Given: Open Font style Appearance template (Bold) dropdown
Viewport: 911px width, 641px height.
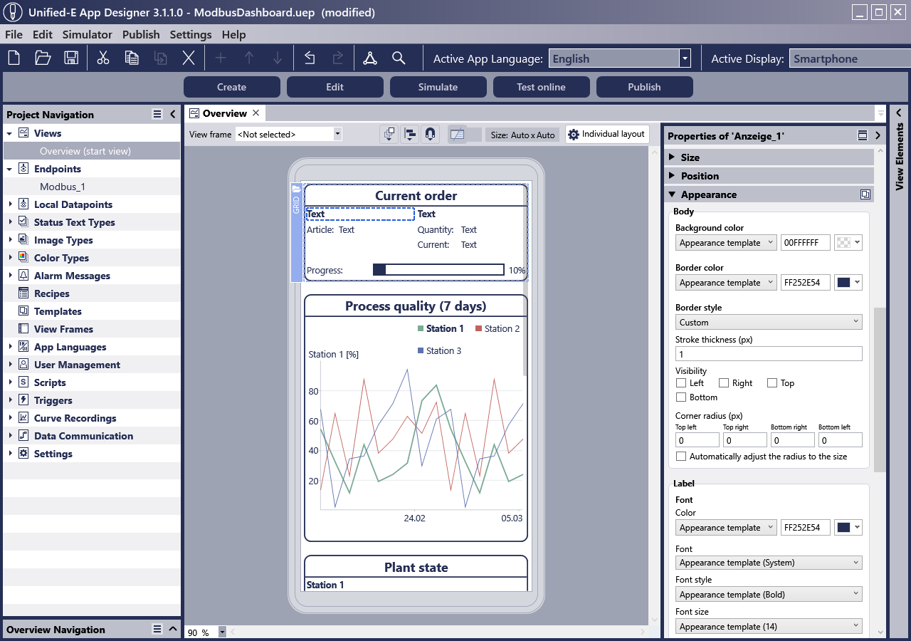Looking at the screenshot, I should [769, 595].
